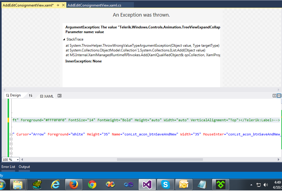Open the Error List tab
Image resolution: width=282 pixels, height=191 pixels.
click(8, 167)
